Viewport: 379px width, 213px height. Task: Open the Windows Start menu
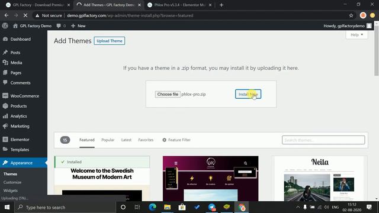coord(7,207)
